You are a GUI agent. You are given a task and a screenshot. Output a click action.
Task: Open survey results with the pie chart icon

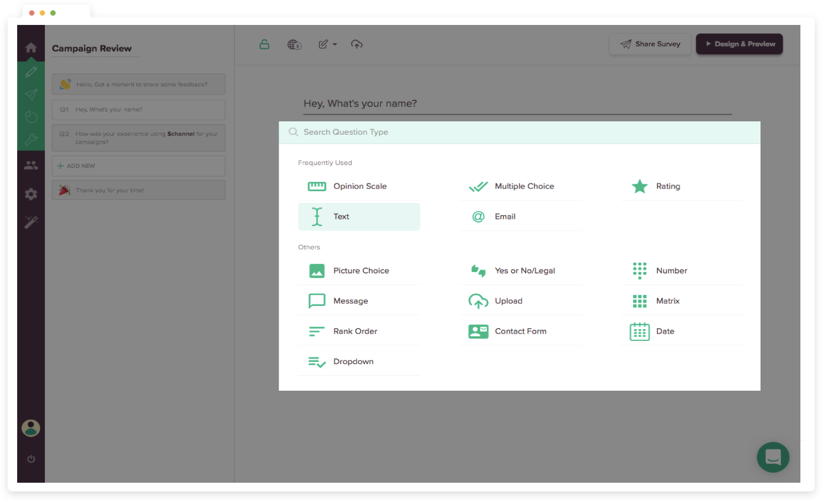[x=31, y=117]
